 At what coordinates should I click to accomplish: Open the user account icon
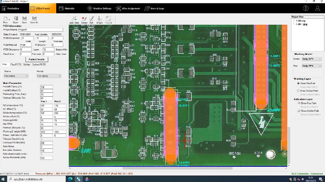[317, 8]
